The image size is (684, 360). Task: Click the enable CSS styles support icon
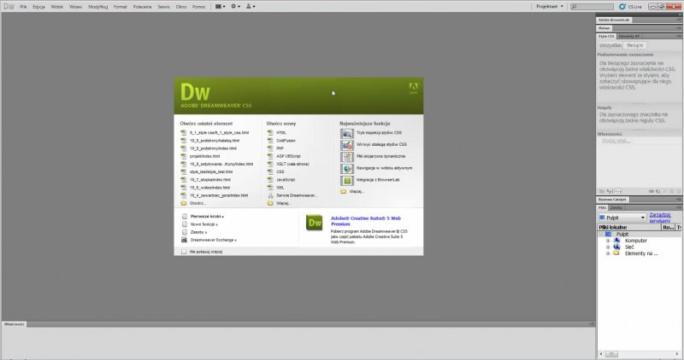347,145
